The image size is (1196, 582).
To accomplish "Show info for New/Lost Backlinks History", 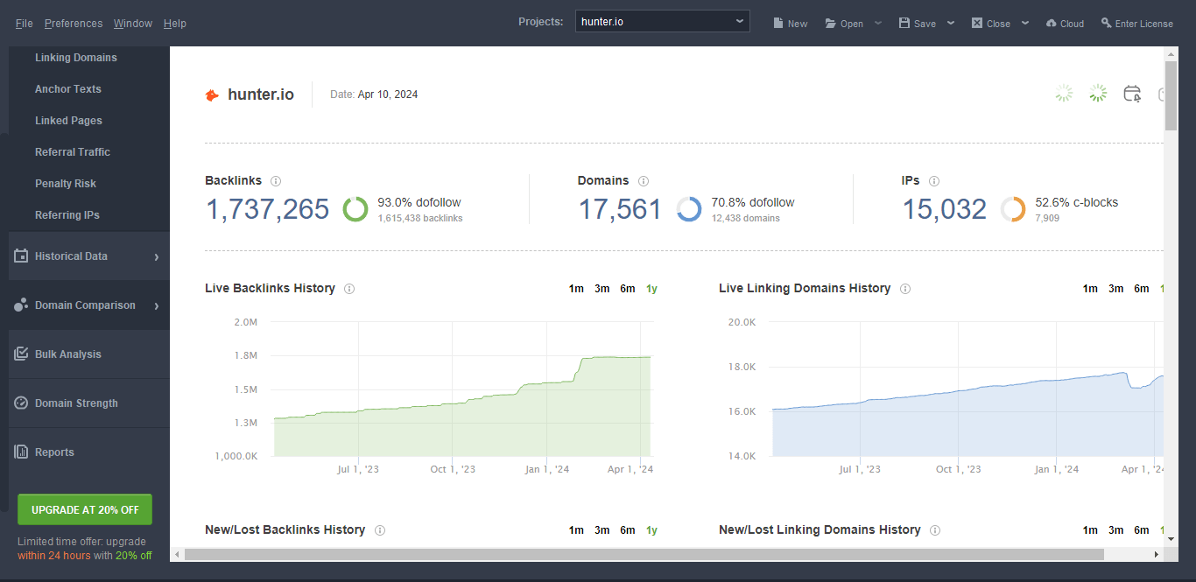I will coord(380,530).
